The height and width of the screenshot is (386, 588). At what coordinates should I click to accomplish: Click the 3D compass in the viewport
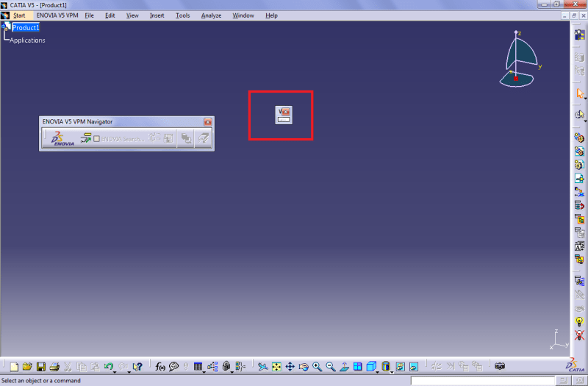[520, 60]
